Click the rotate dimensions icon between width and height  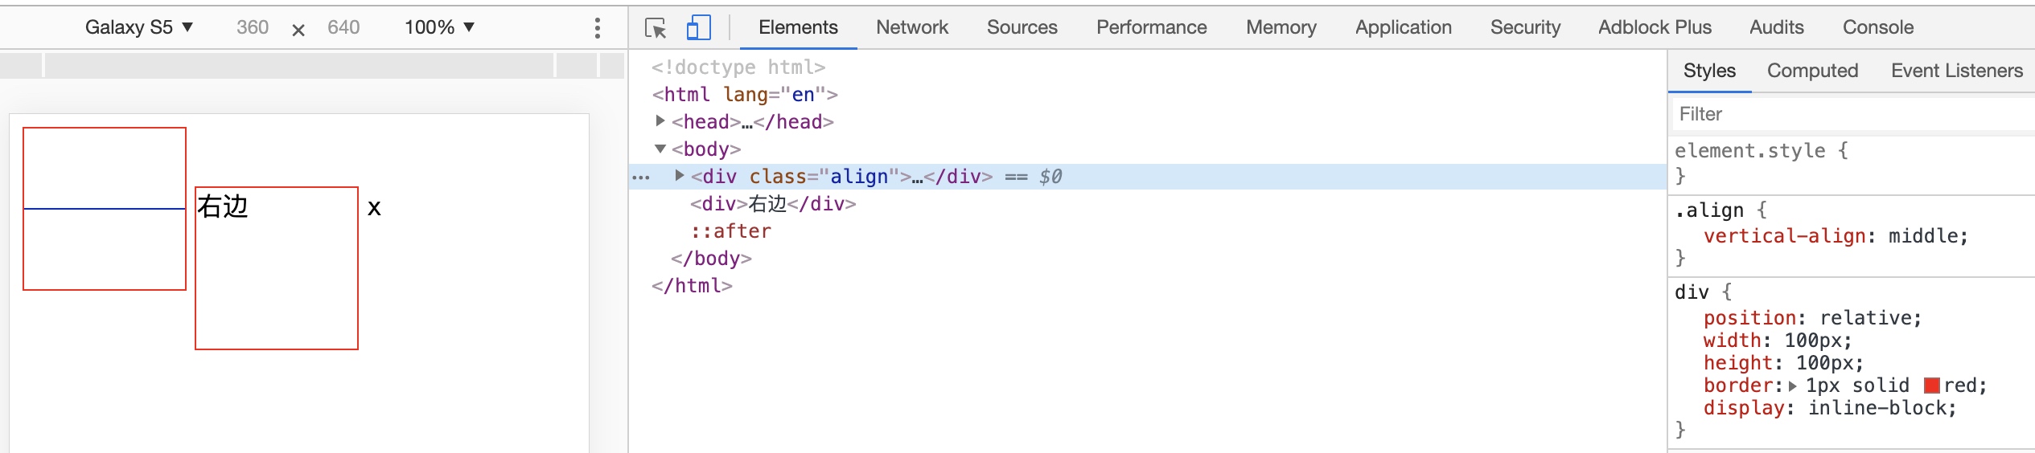click(x=298, y=30)
